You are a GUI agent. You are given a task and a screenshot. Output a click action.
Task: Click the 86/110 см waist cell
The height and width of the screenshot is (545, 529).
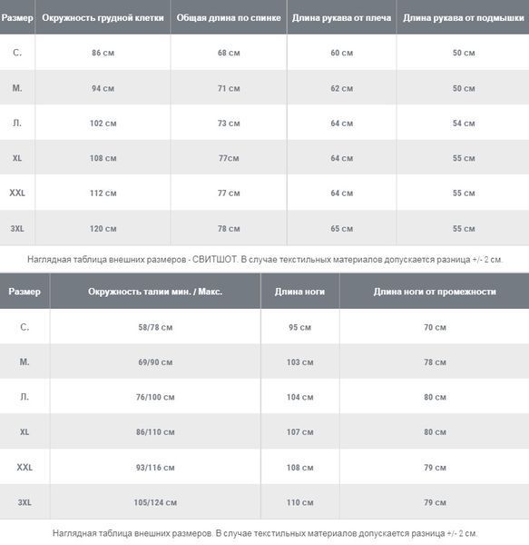155,432
